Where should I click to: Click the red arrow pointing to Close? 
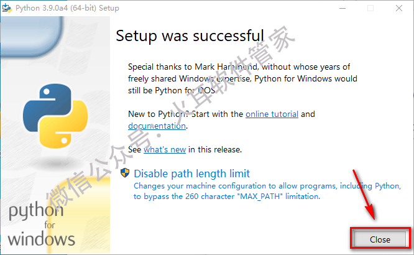pos(364,192)
